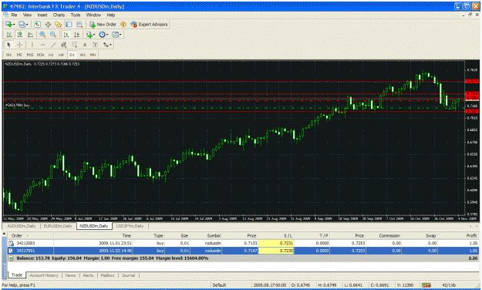Switch to M1 timeframe

(8, 55)
